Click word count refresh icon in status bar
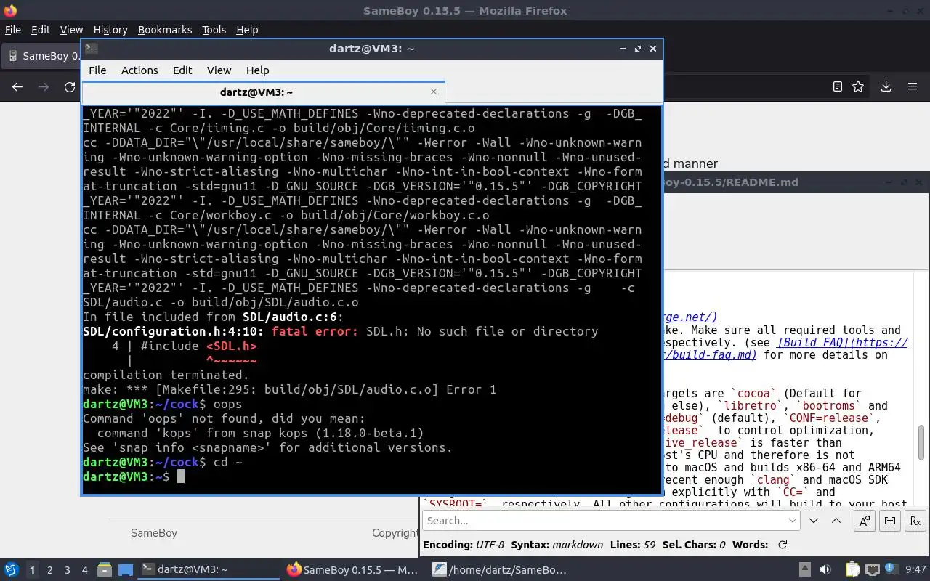 (x=783, y=545)
